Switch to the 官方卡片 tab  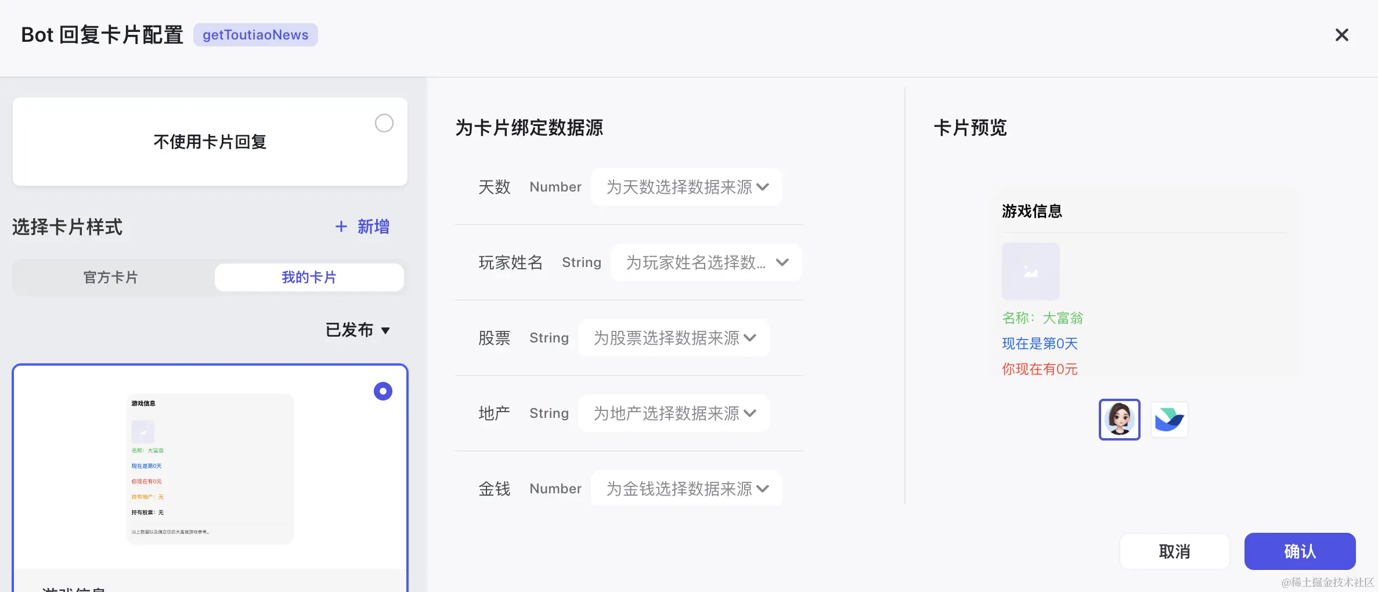click(x=110, y=277)
